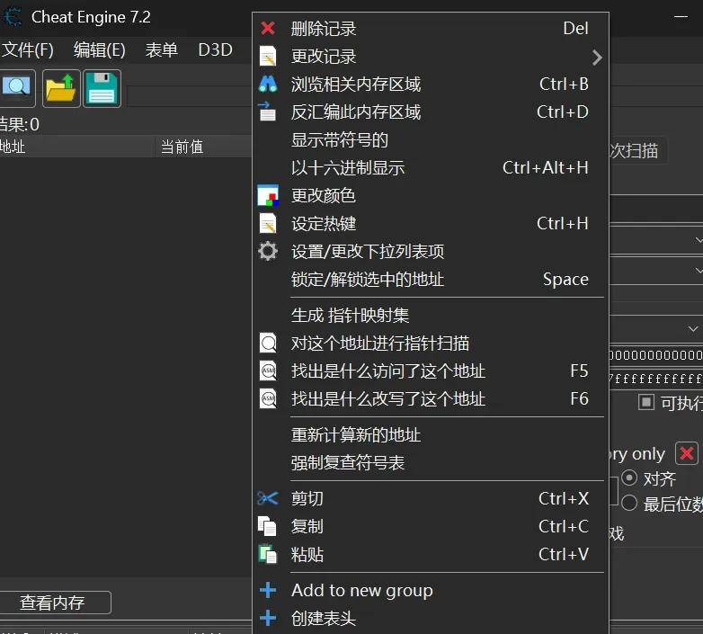The image size is (703, 634).
Task: Click the red X next to memory only
Action: click(687, 453)
